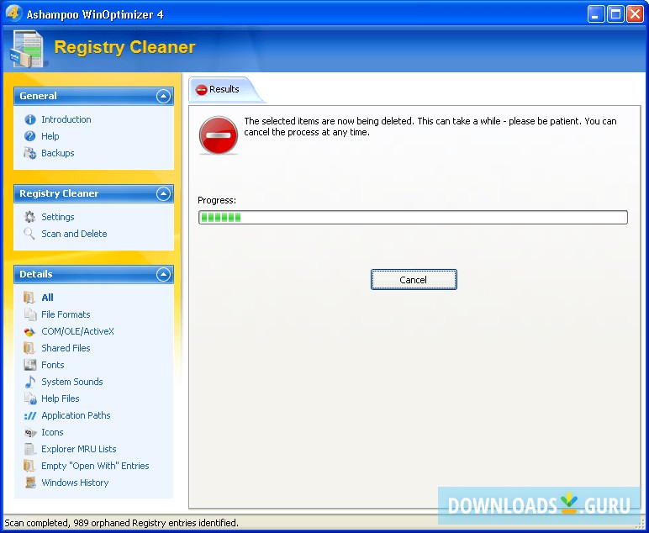649x533 pixels.
Task: Click the COM/OLE/ActiveX icon
Action: click(29, 331)
